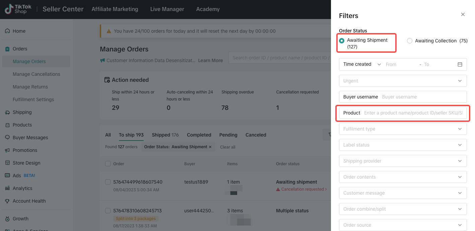The height and width of the screenshot is (231, 475).
Task: Open the calendar date picker icon
Action: 460,64
